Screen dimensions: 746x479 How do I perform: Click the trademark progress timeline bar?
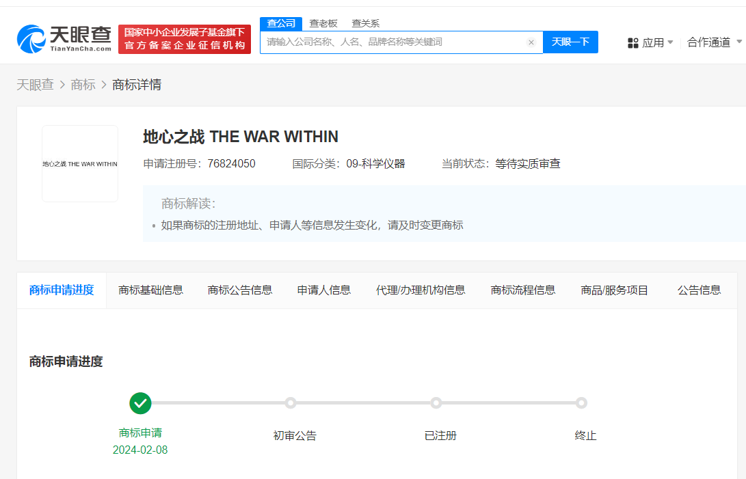tap(361, 403)
